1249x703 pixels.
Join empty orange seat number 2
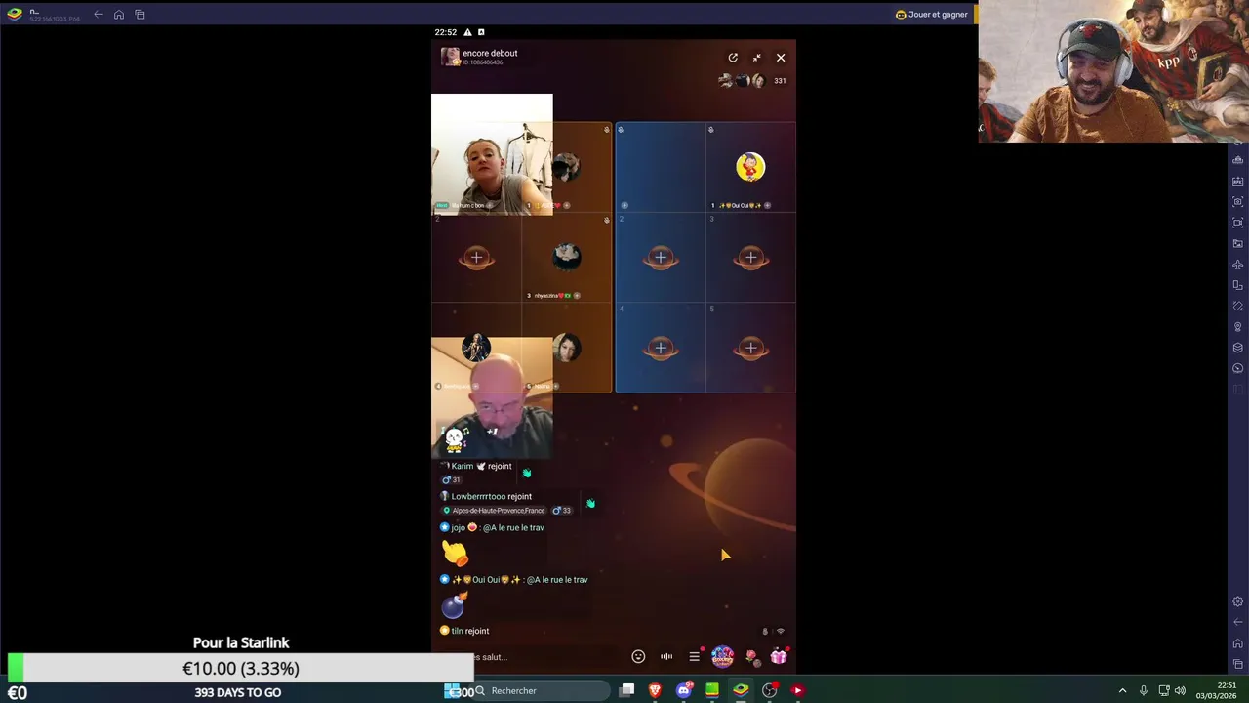point(476,258)
